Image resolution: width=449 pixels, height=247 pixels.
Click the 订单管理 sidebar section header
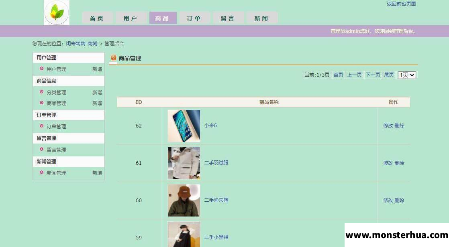(69, 115)
